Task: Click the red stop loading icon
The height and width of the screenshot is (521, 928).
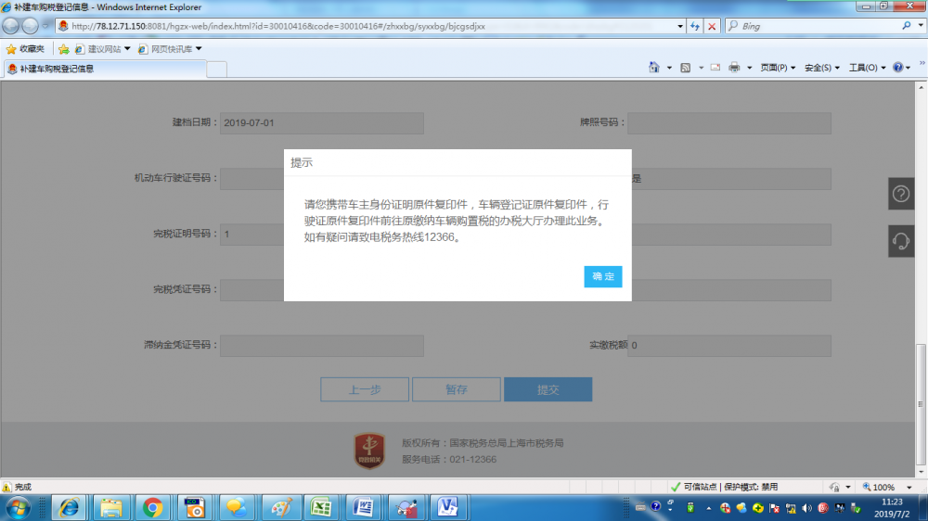Action: 712,26
